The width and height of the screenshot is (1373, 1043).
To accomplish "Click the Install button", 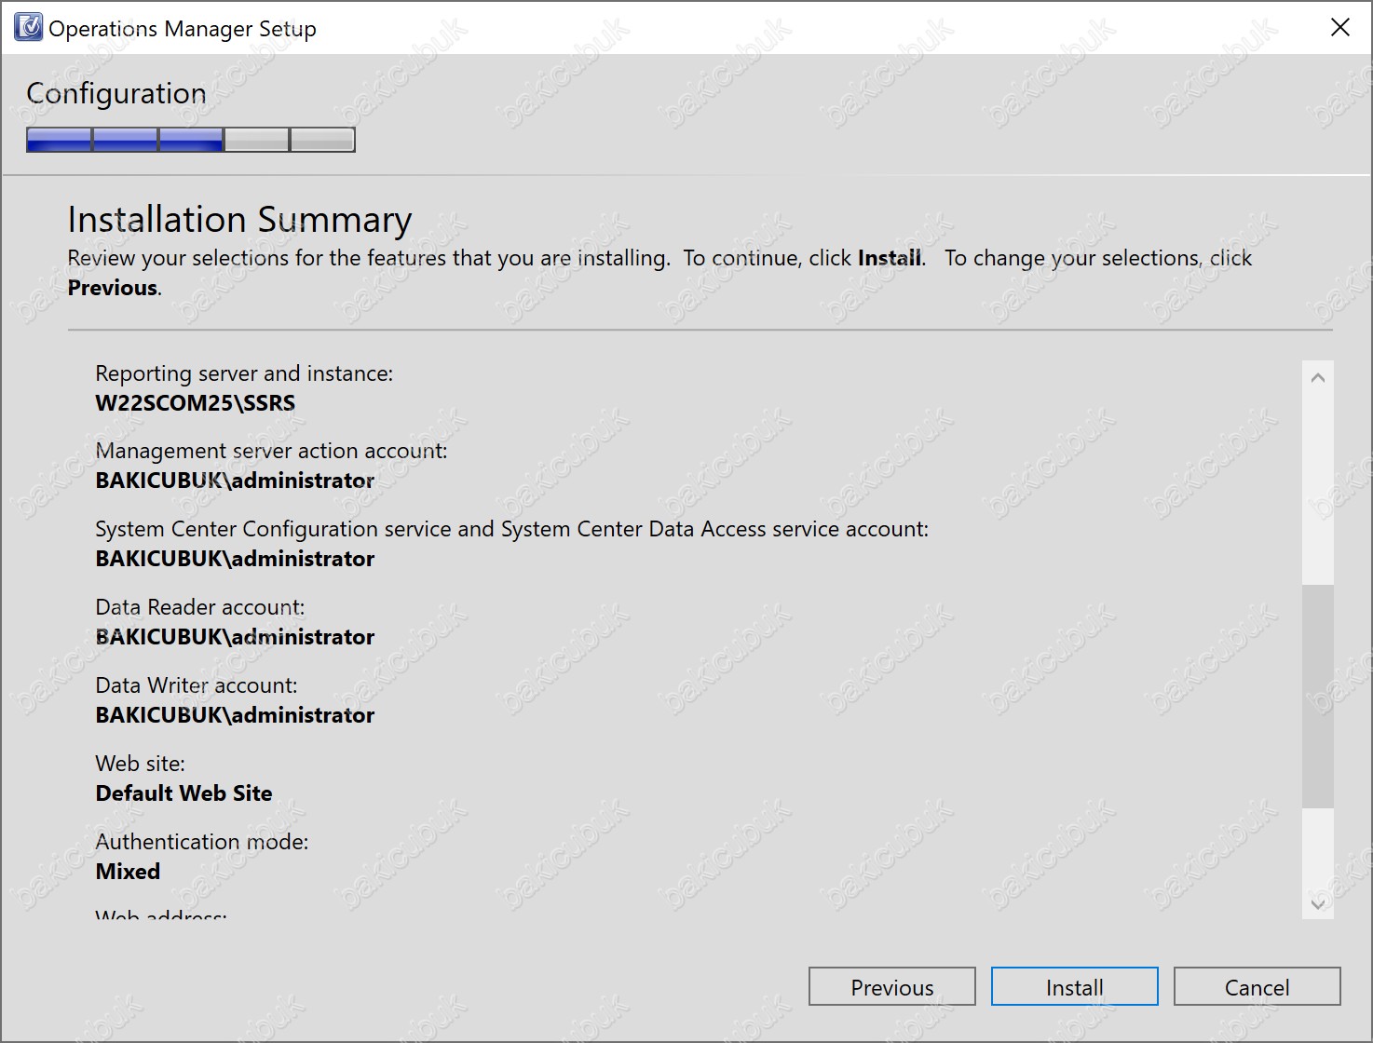I will 1074,986.
